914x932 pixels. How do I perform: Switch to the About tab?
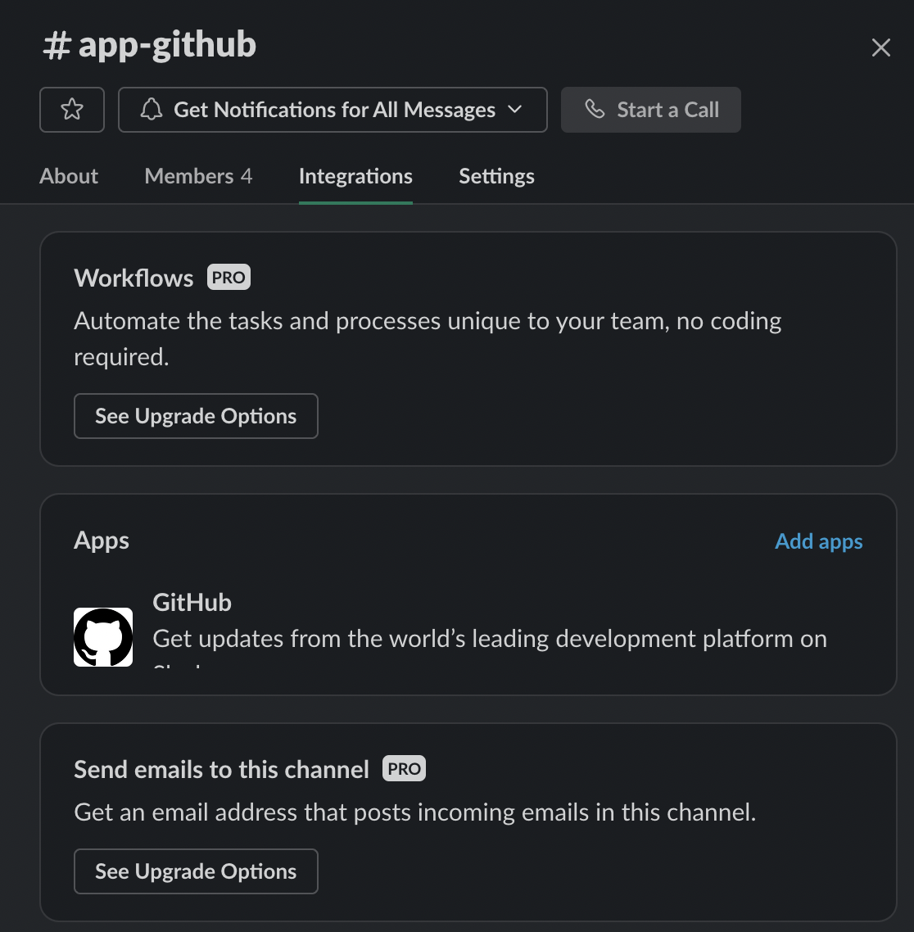[x=68, y=176]
